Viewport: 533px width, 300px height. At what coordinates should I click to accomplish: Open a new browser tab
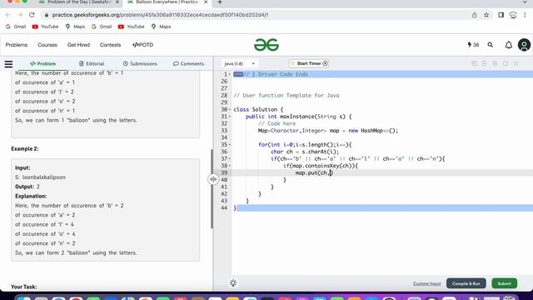click(x=220, y=2)
